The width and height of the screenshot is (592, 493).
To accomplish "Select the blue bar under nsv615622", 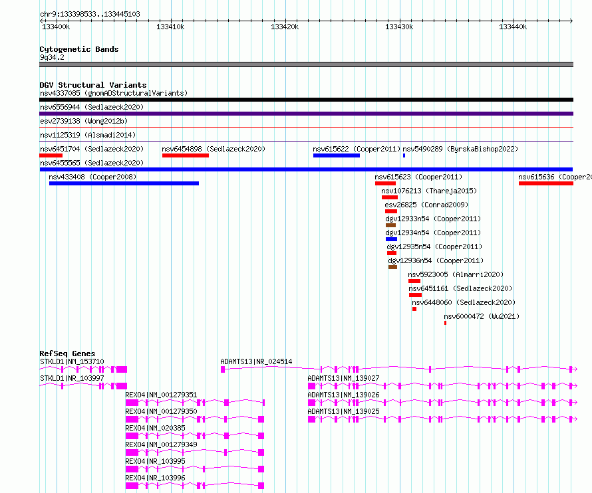I will (337, 155).
